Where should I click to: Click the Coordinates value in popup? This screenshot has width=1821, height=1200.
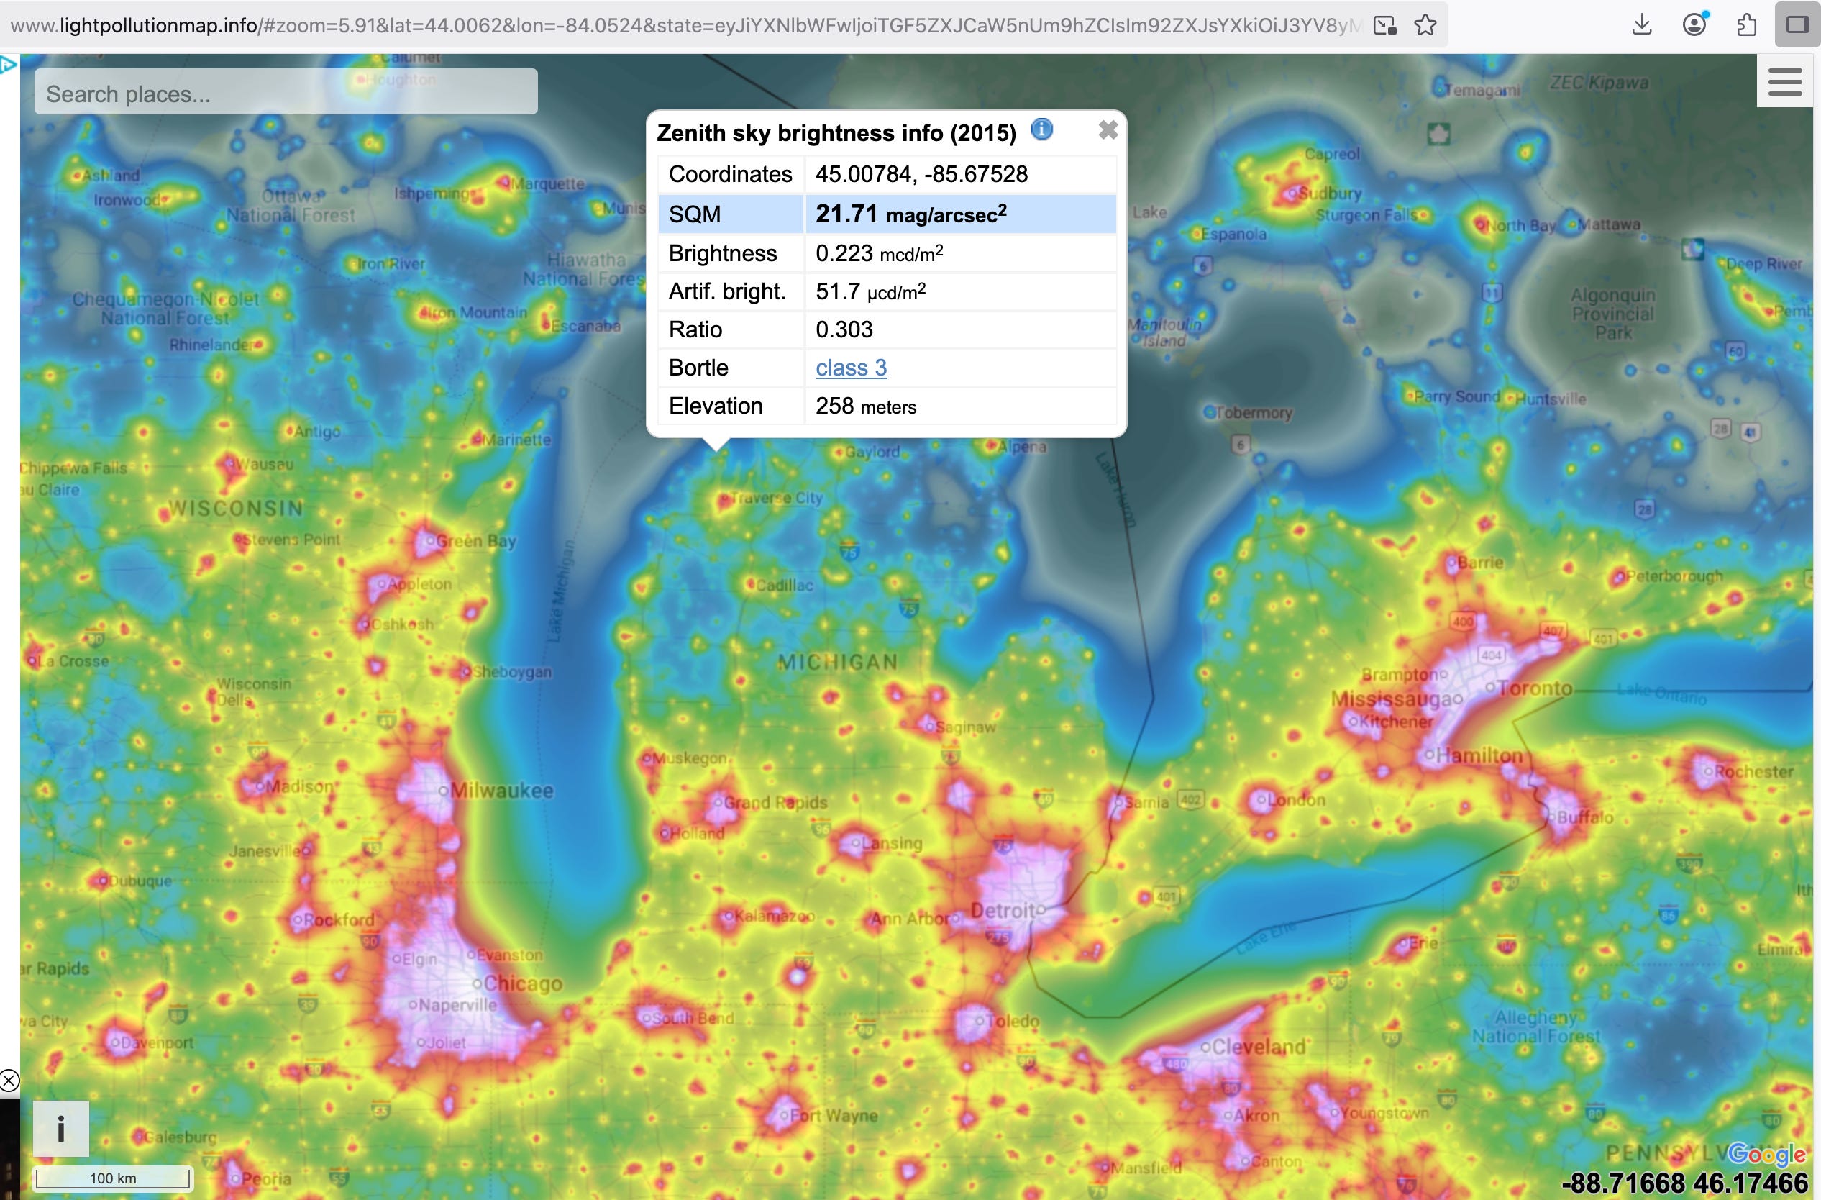921,175
